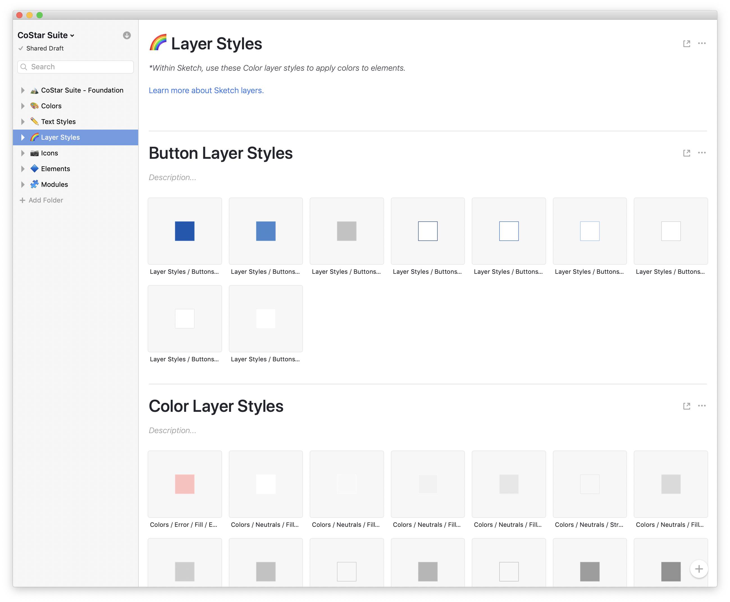Open ellipsis menu for Button Layer Styles

pos(702,153)
